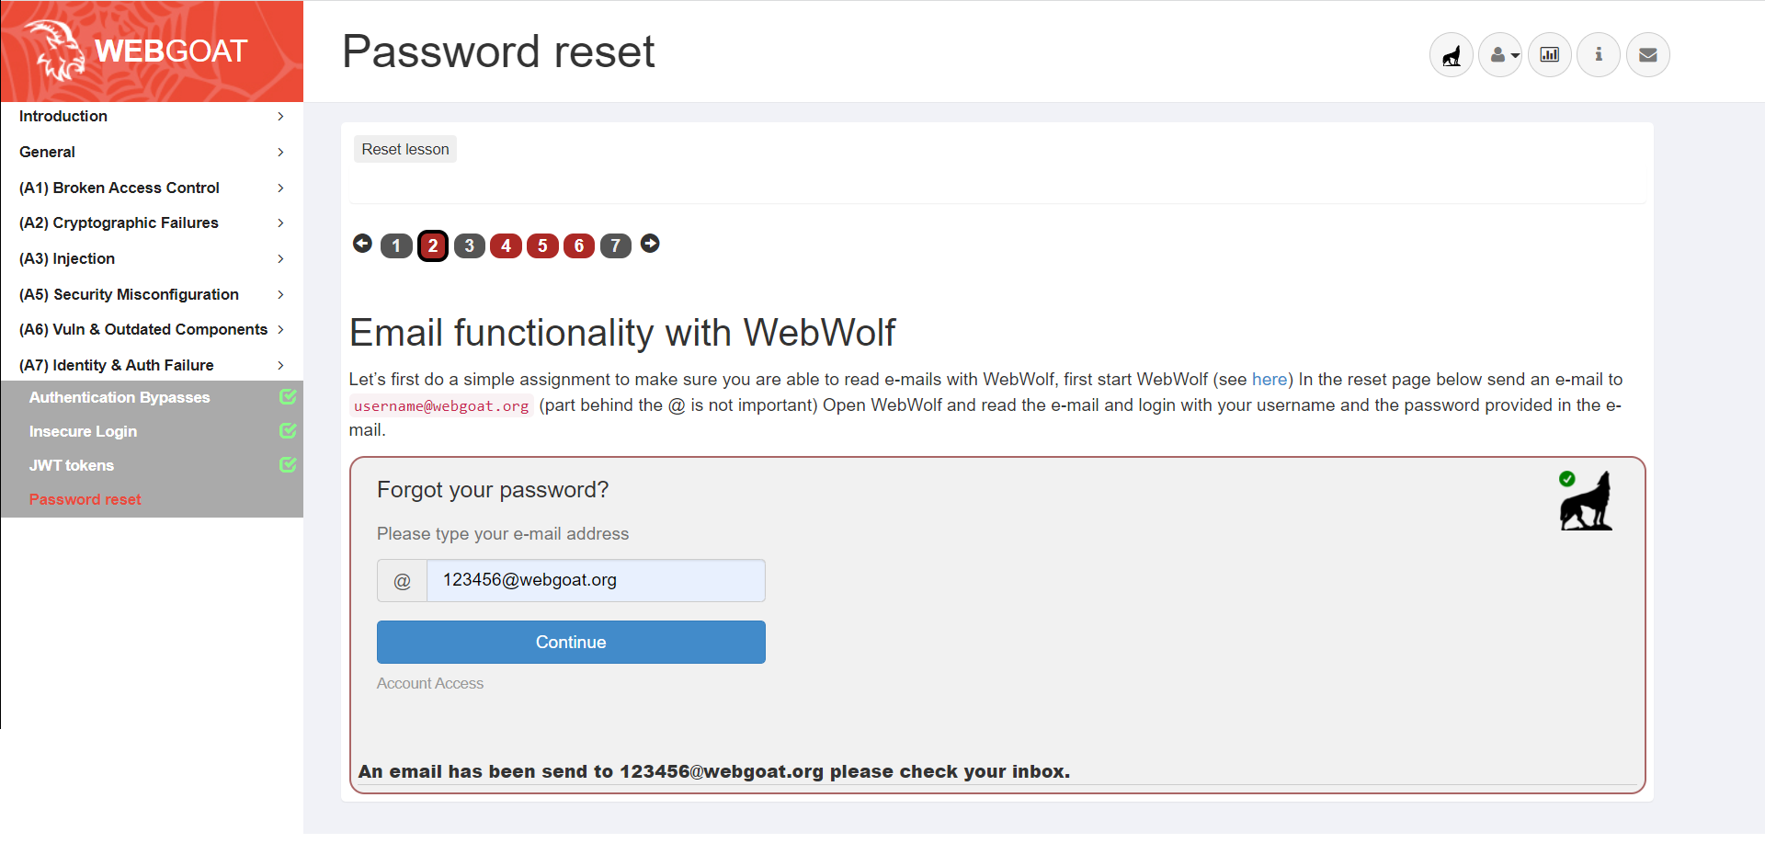Open lesson page 3
The width and height of the screenshot is (1765, 866).
[x=470, y=245]
